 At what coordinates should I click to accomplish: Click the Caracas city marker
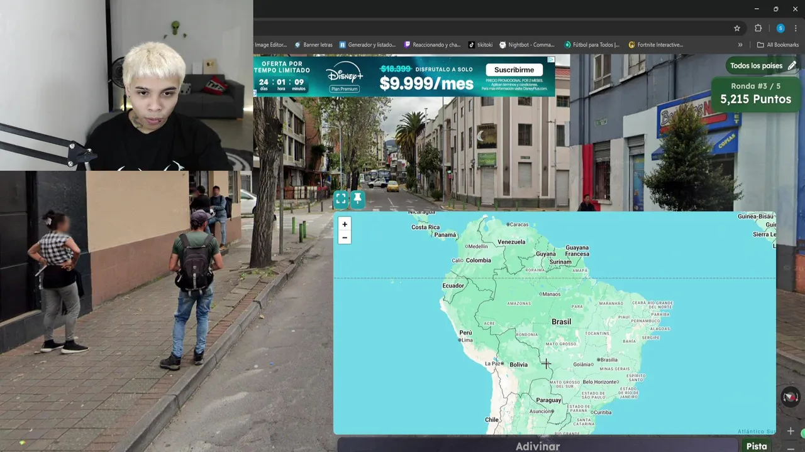[x=508, y=224]
